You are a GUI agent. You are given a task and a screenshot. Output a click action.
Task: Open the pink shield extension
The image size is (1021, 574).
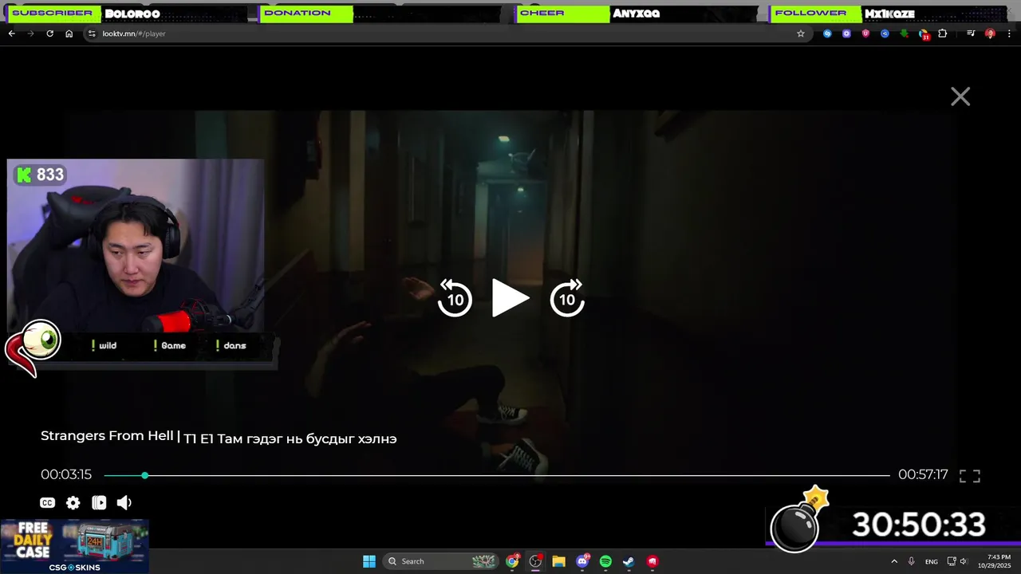(865, 33)
